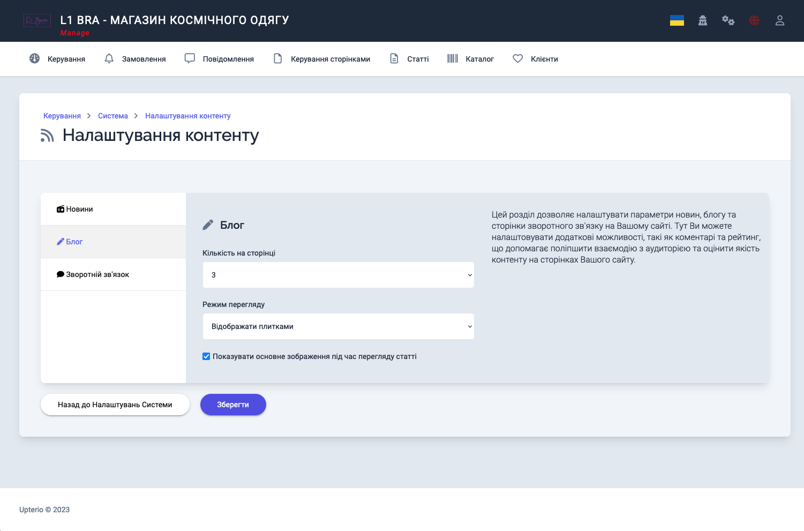This screenshot has height=531, width=804.
Task: Follow the Система breadcrumb link
Action: point(113,116)
